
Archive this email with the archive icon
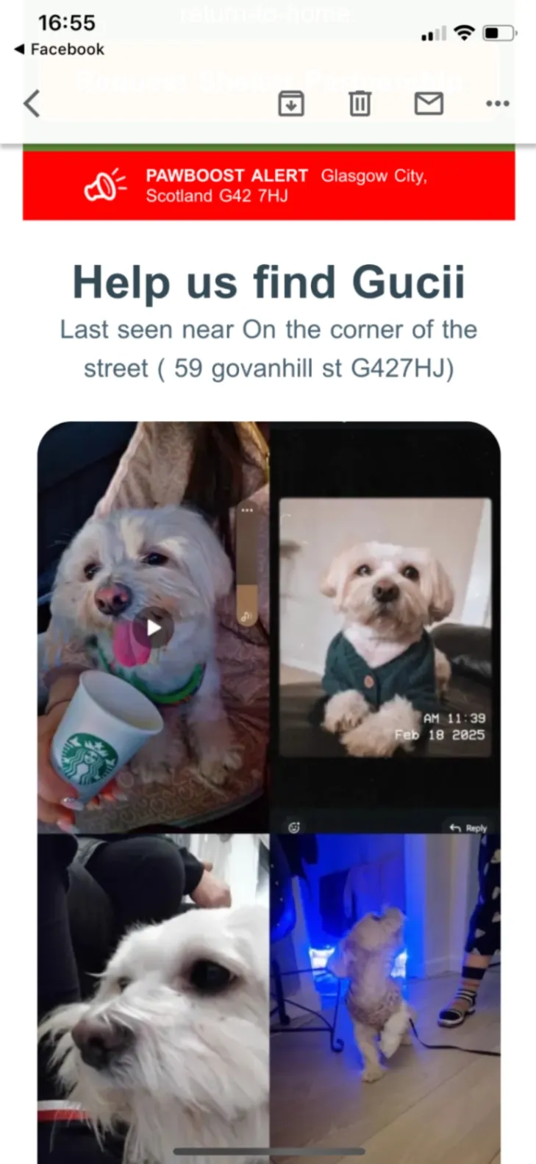(291, 104)
